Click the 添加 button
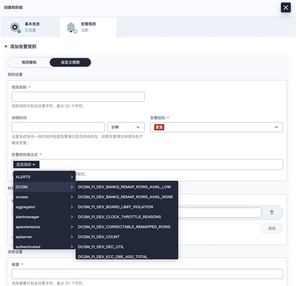This screenshot has height=286, width=296. tap(271, 228)
